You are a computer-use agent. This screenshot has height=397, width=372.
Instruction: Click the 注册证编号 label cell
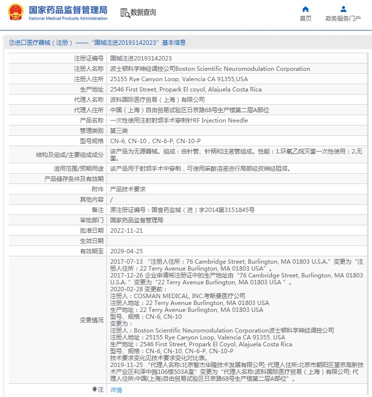(58, 59)
